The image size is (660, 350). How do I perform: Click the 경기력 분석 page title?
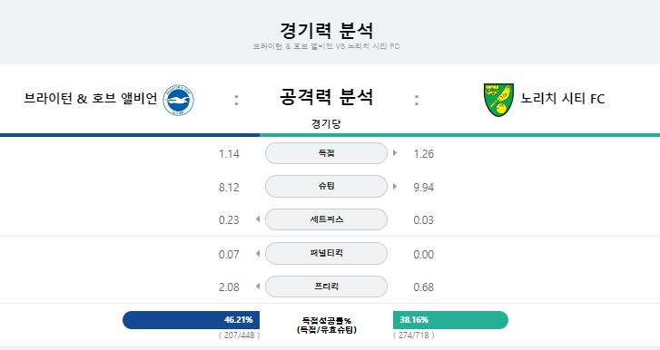point(326,30)
